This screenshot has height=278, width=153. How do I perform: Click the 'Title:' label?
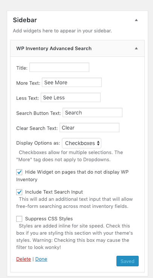[x=22, y=68]
